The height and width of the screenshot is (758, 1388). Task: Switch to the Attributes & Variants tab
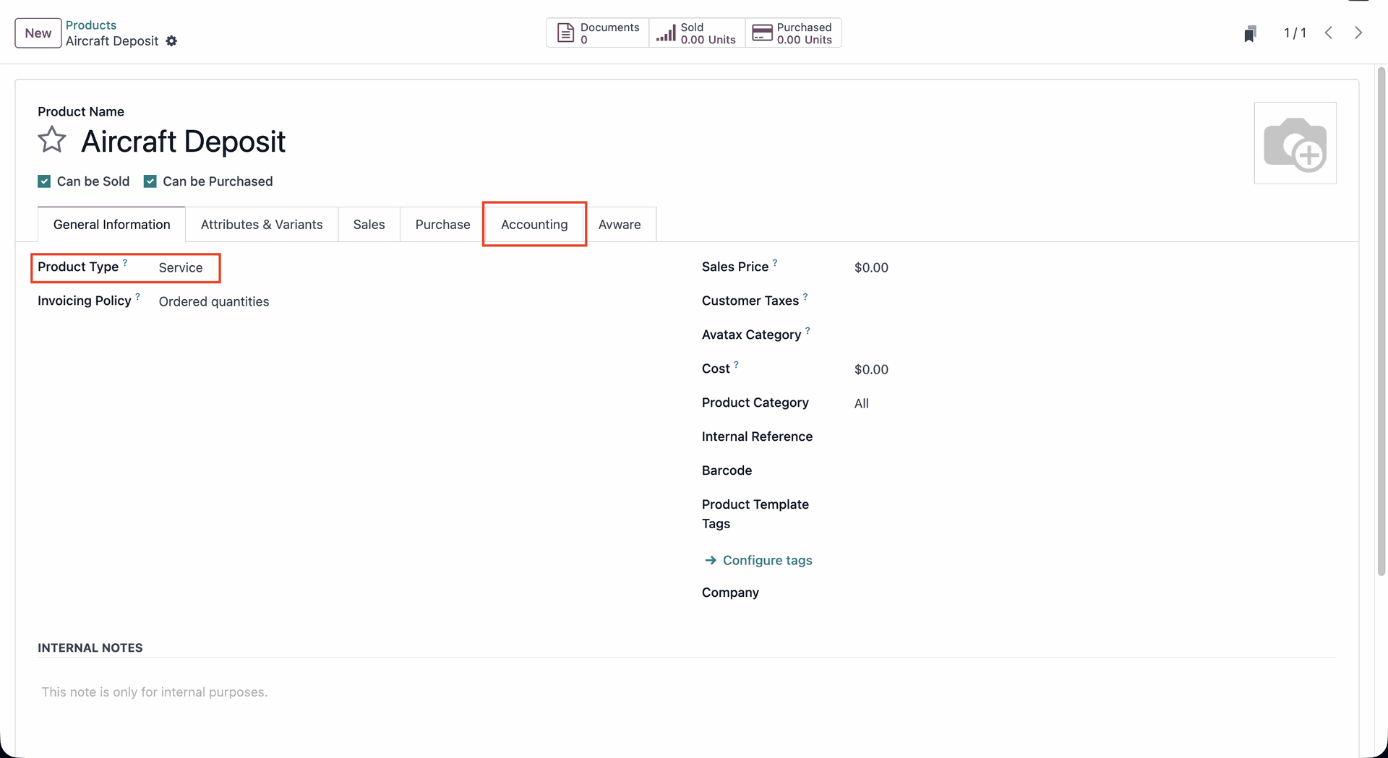pos(262,225)
